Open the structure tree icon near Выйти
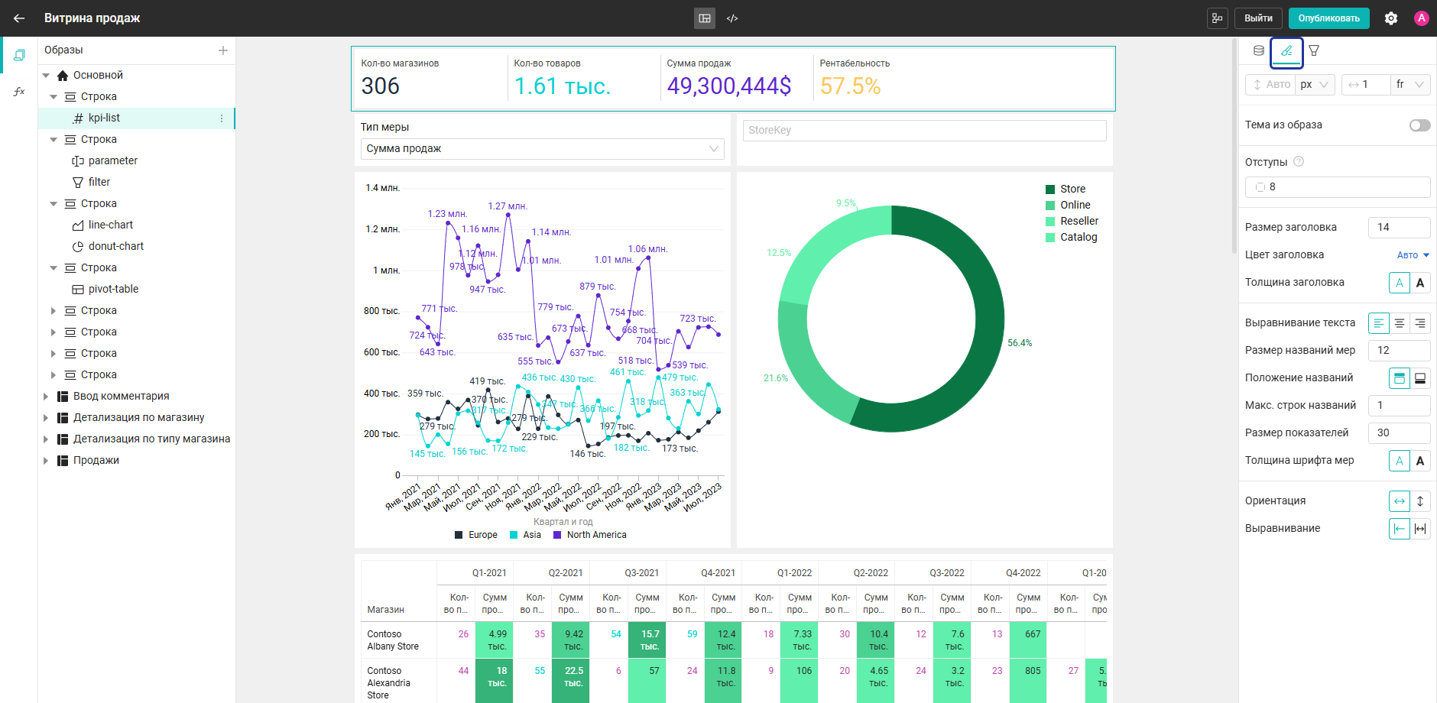The image size is (1437, 703). click(x=1218, y=18)
